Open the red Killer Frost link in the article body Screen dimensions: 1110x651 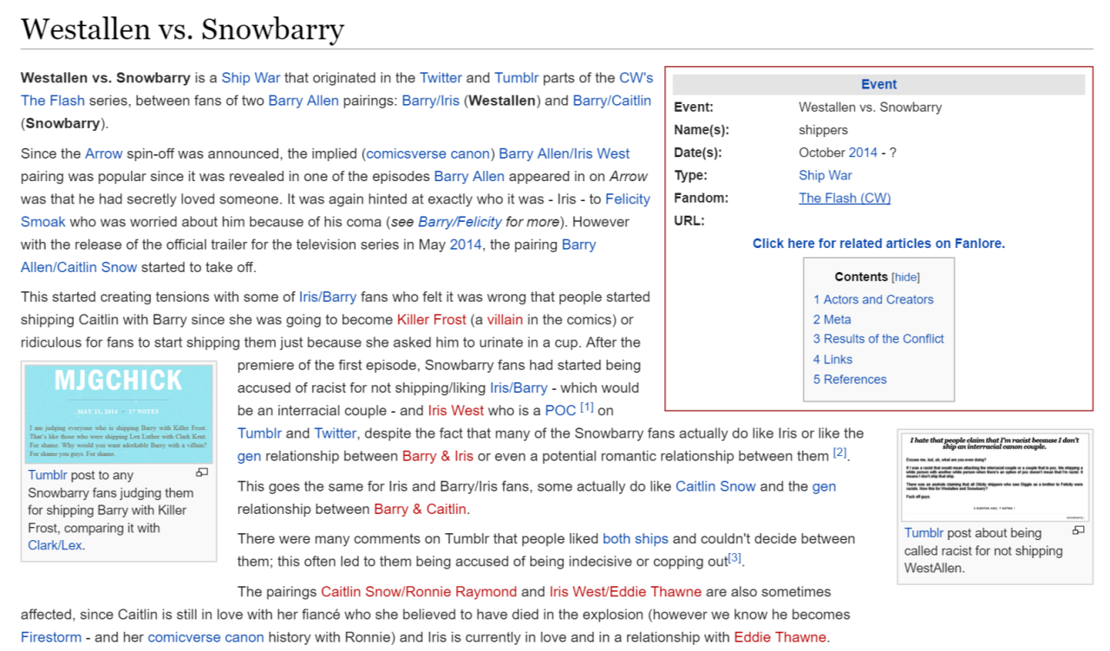point(431,319)
